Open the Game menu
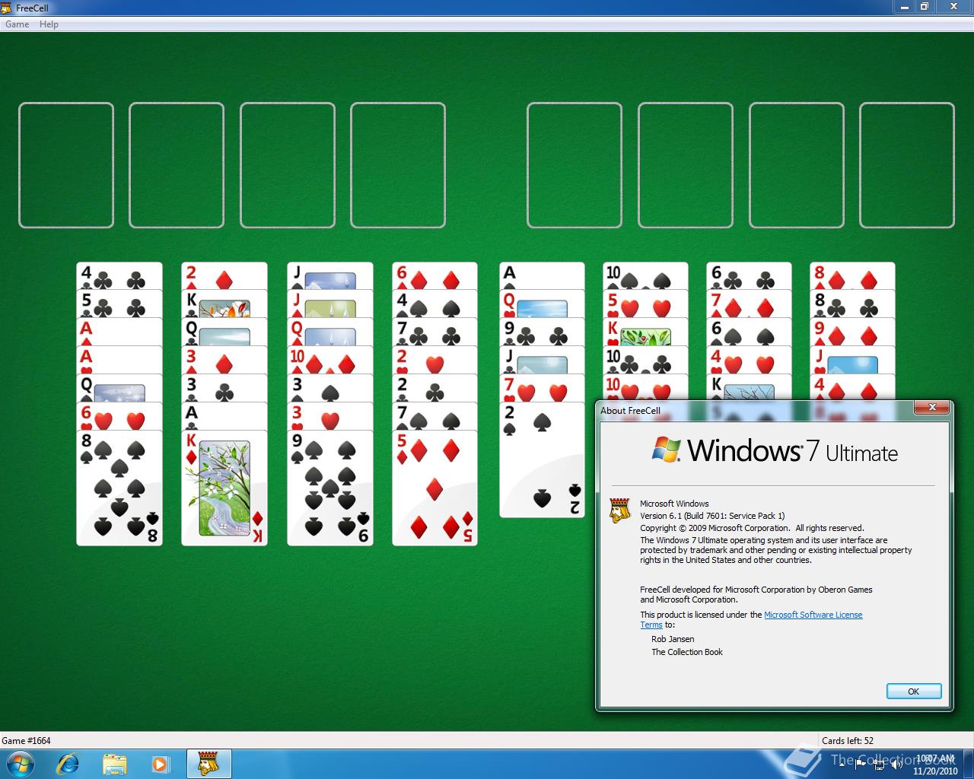Screen dimensions: 974x779 (x=17, y=24)
